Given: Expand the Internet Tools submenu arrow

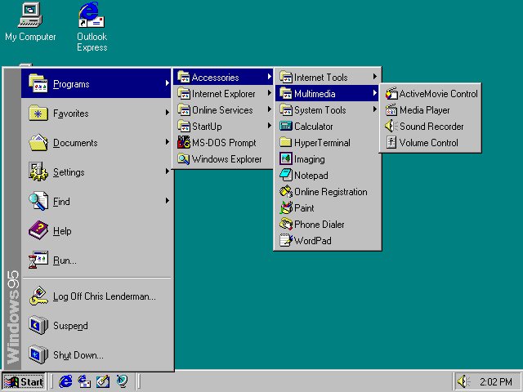Looking at the screenshot, I should point(375,77).
